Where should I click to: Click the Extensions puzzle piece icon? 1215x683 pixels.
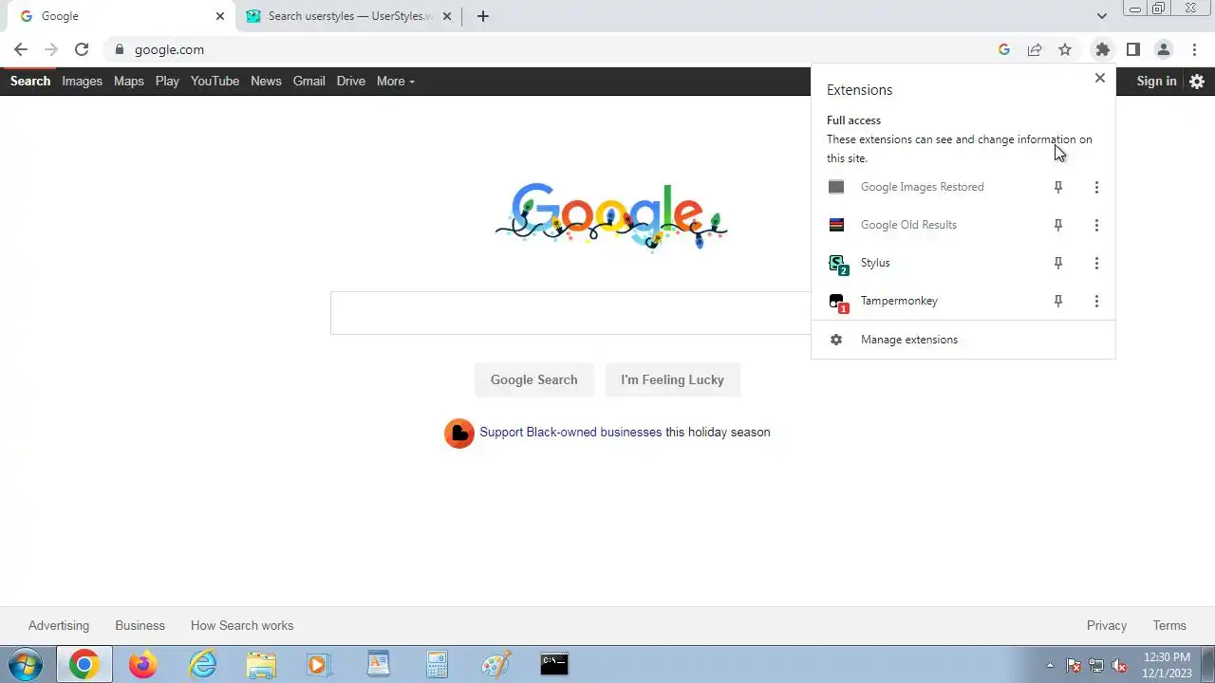pyautogui.click(x=1102, y=49)
